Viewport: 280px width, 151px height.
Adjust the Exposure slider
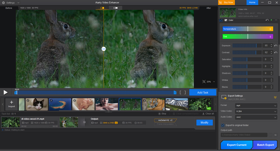pos(247,46)
